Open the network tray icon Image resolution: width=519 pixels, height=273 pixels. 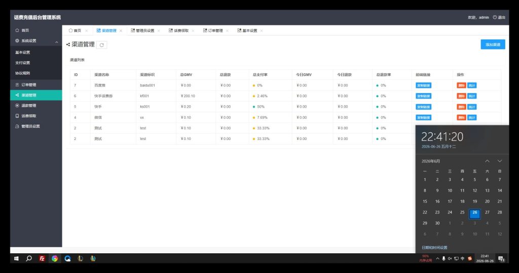pyautogui.click(x=456, y=258)
